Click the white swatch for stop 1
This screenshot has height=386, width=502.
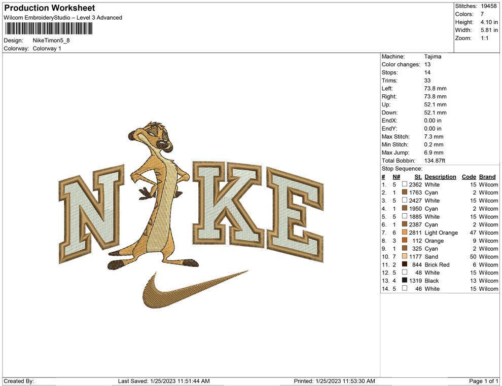click(x=405, y=184)
